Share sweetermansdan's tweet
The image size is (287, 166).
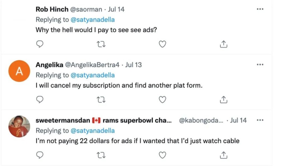[223, 155]
